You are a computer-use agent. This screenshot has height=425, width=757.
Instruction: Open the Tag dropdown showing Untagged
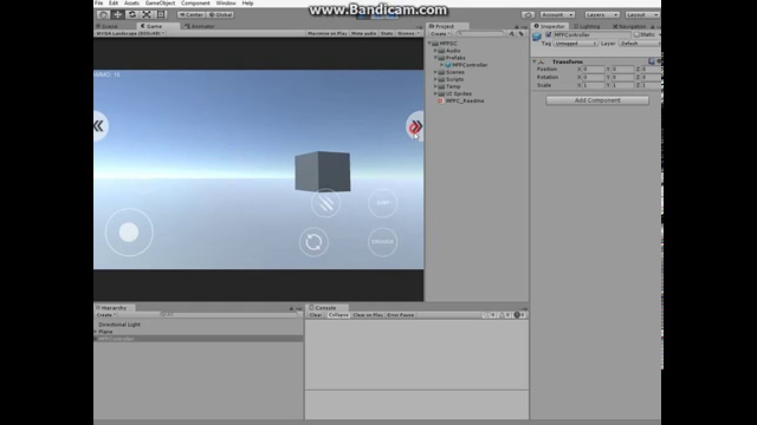[575, 44]
